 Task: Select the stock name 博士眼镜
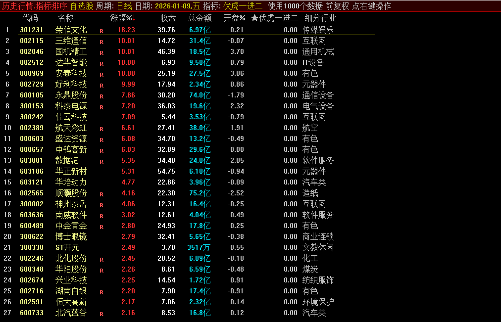pos(71,236)
